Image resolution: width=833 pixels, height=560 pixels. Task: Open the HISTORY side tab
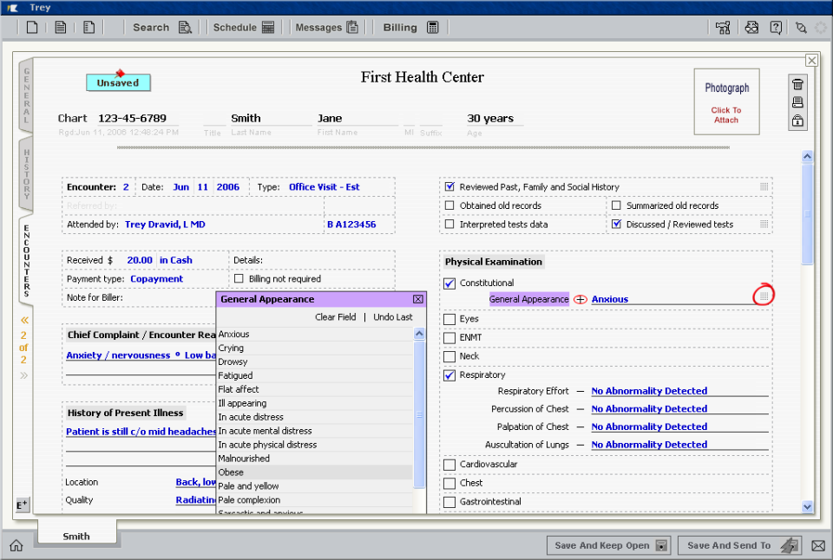(26, 174)
